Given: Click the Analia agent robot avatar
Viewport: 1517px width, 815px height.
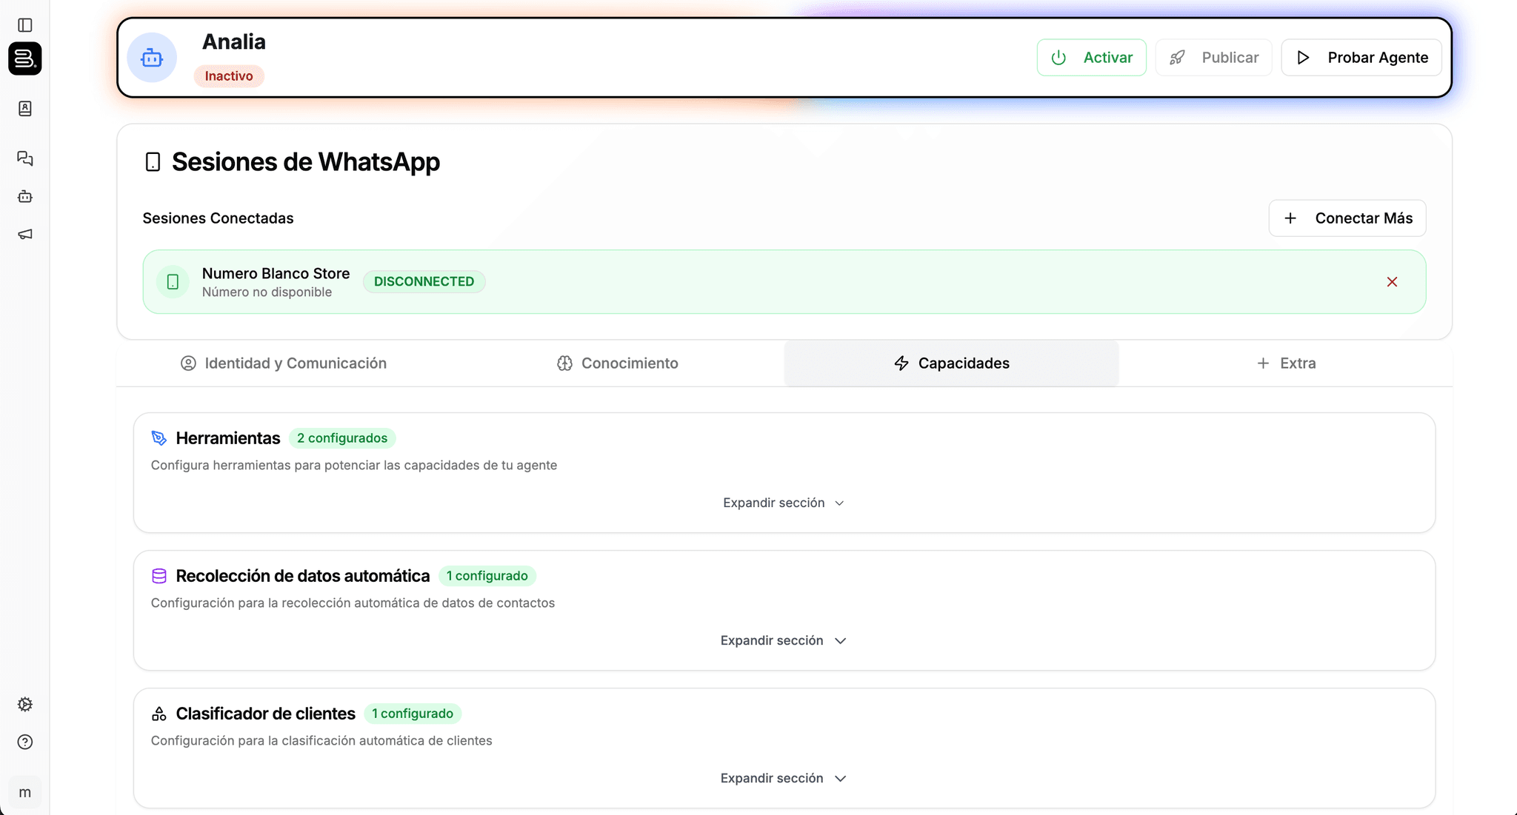Looking at the screenshot, I should pyautogui.click(x=152, y=58).
